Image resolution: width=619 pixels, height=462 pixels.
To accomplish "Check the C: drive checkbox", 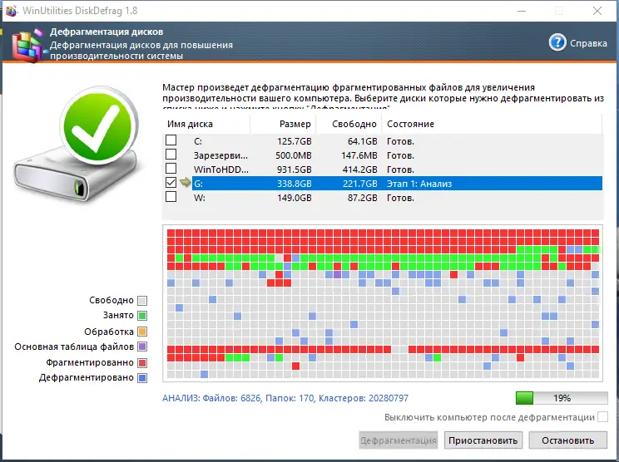I will click(171, 140).
